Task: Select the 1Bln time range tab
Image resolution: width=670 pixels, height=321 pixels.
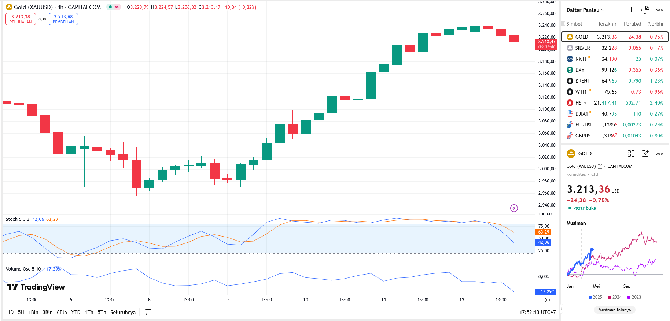Action: click(33, 312)
